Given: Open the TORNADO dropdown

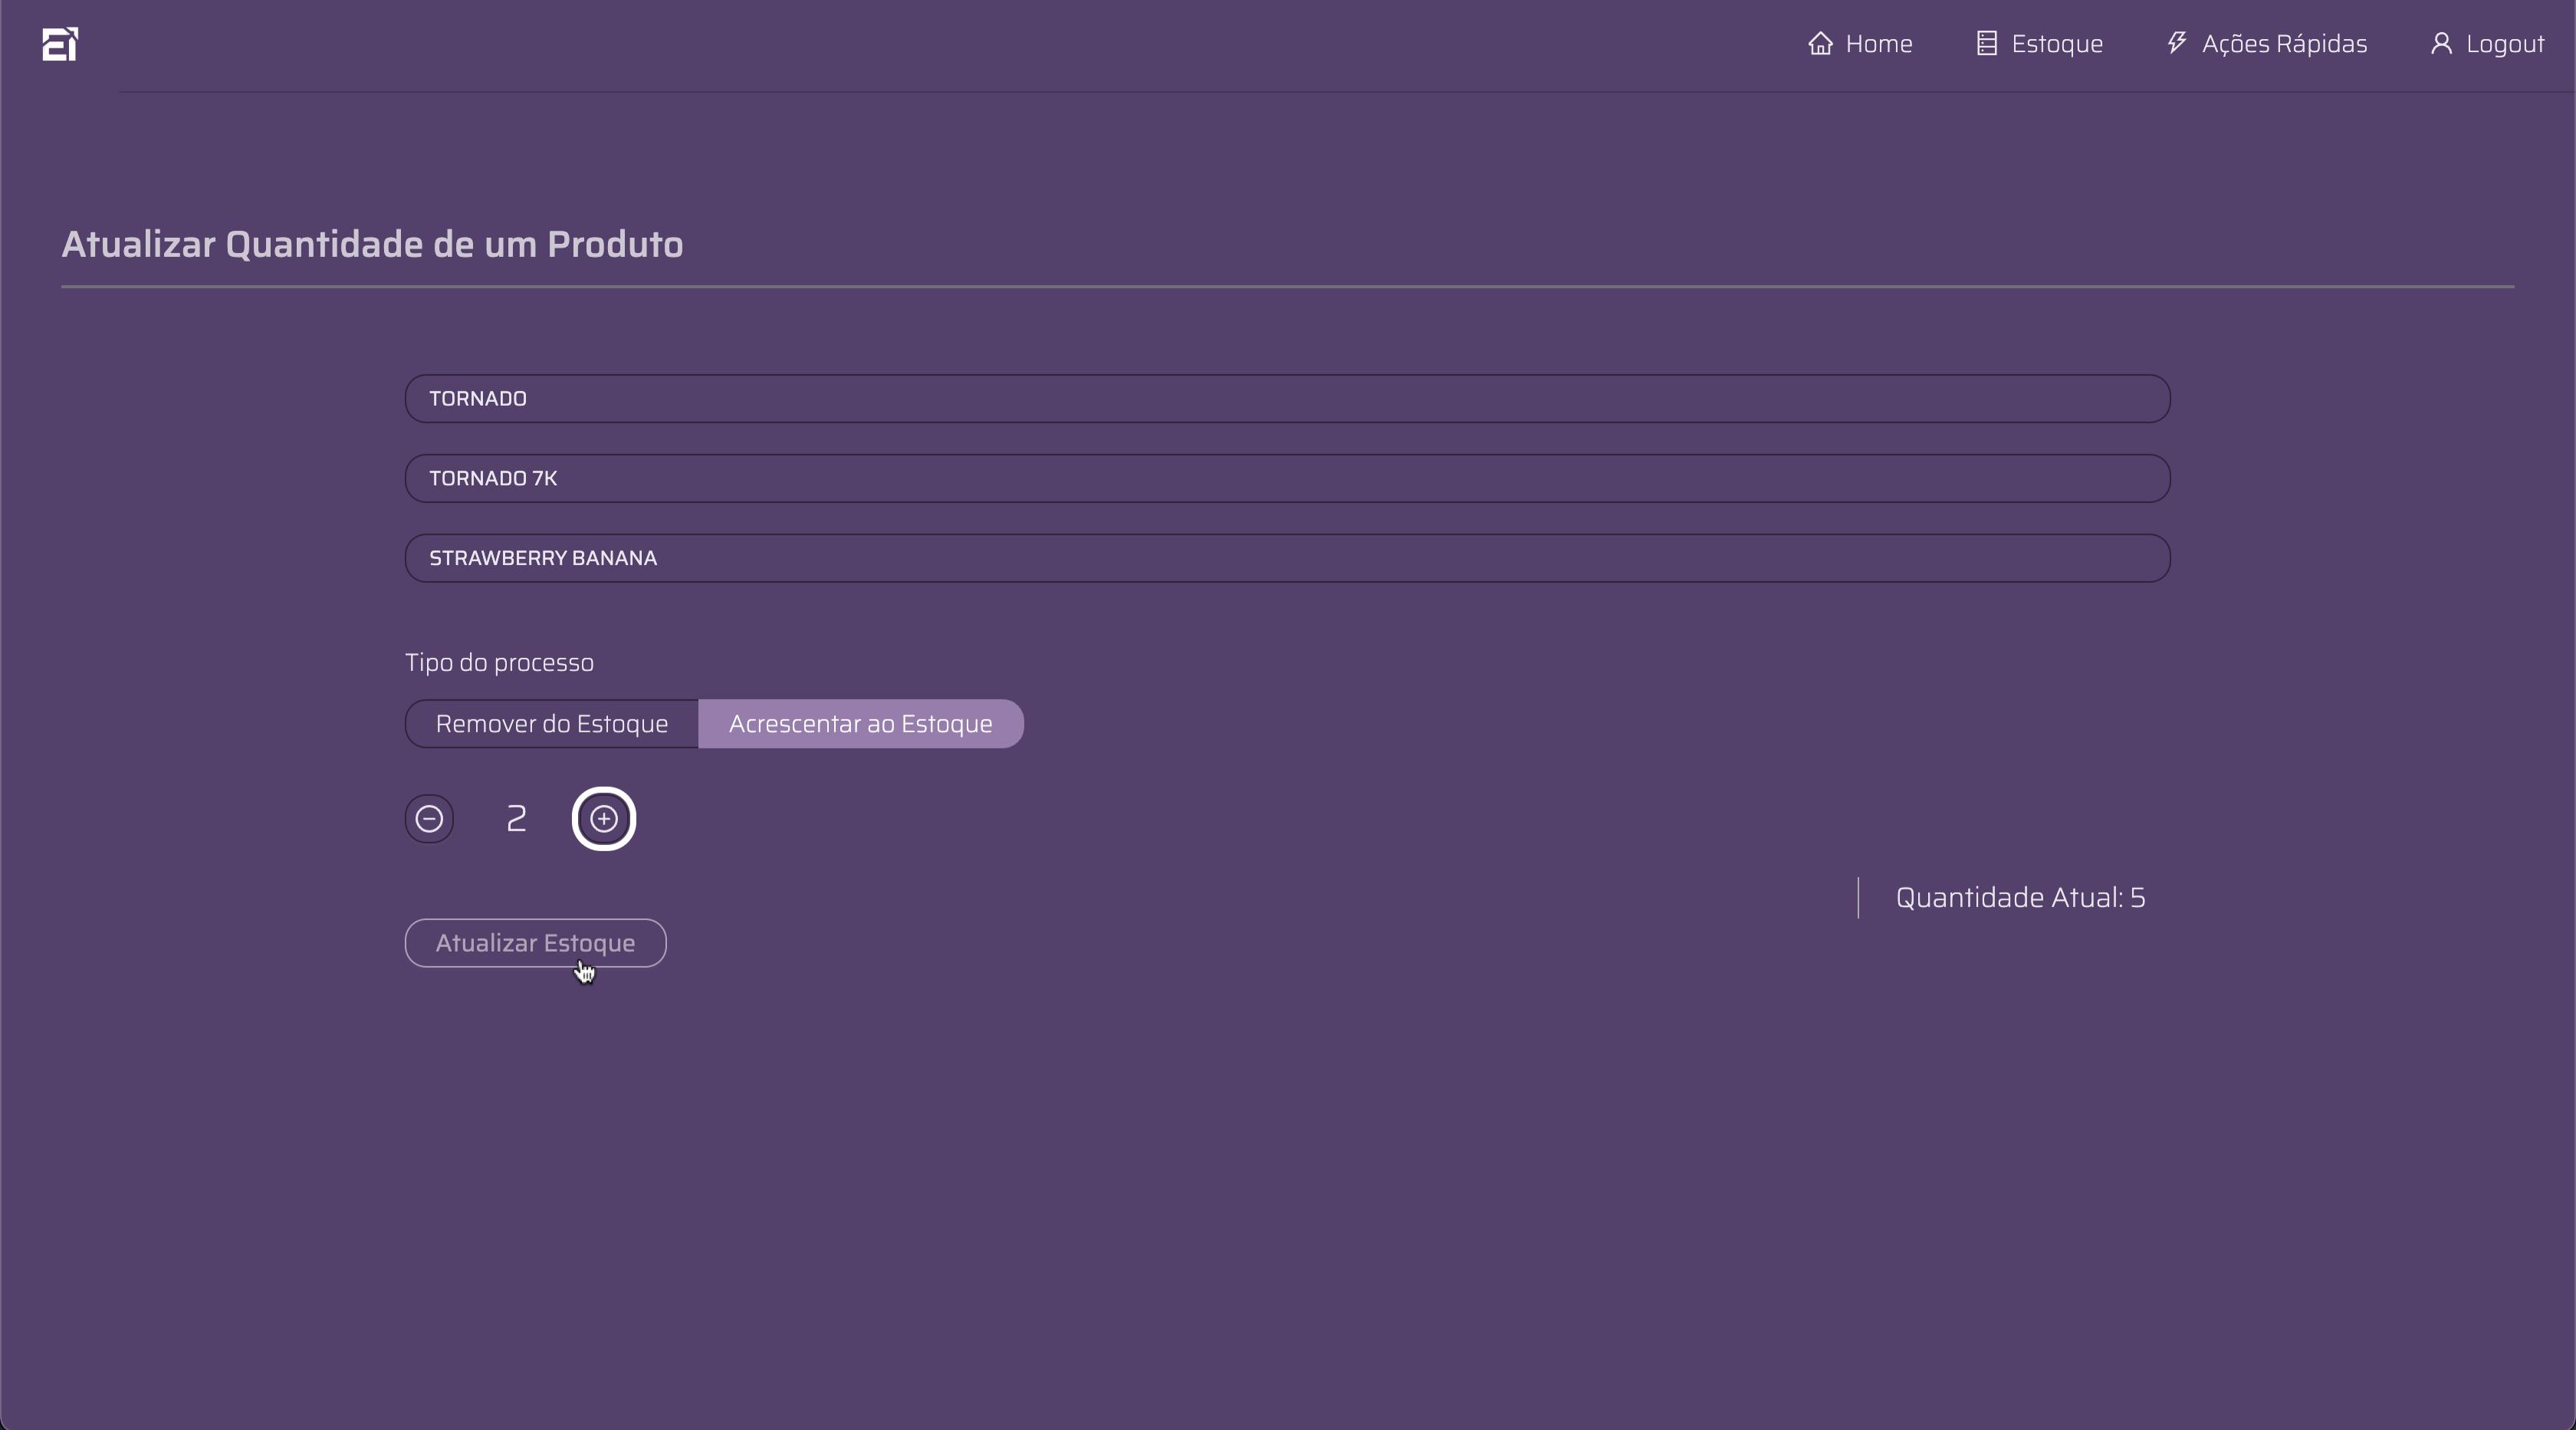Looking at the screenshot, I should (x=1287, y=399).
